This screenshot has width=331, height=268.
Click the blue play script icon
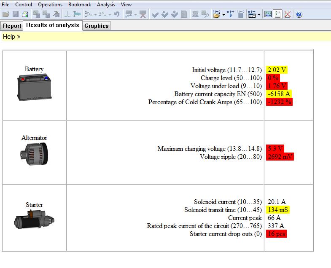231,14
